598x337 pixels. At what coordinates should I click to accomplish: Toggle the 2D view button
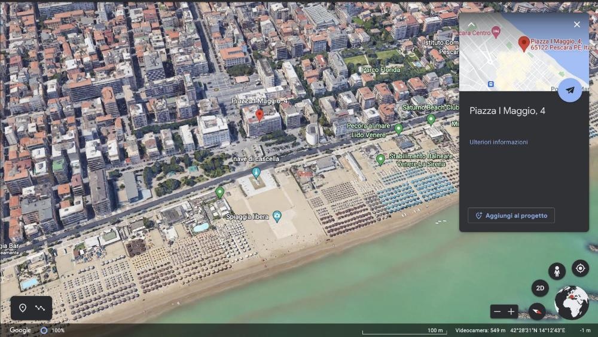tap(540, 288)
